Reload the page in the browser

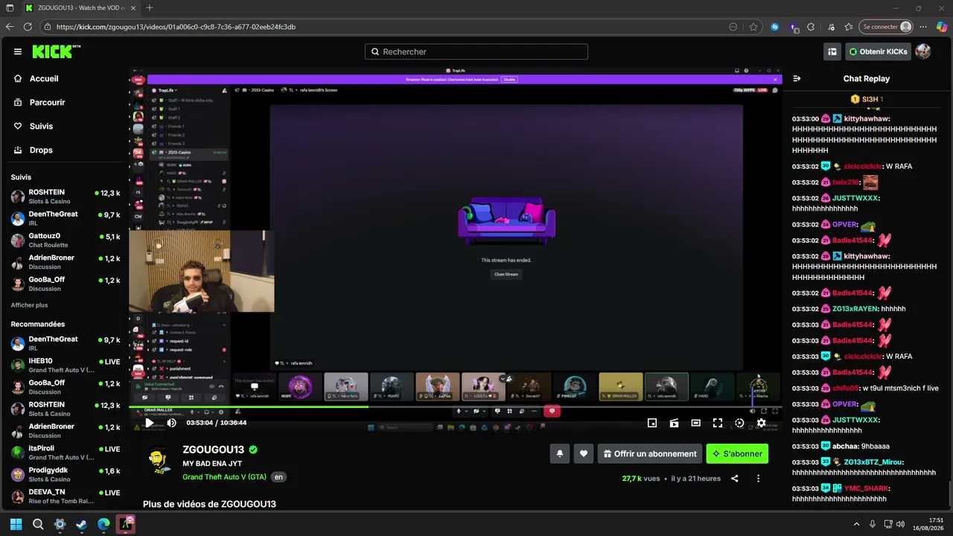click(28, 27)
